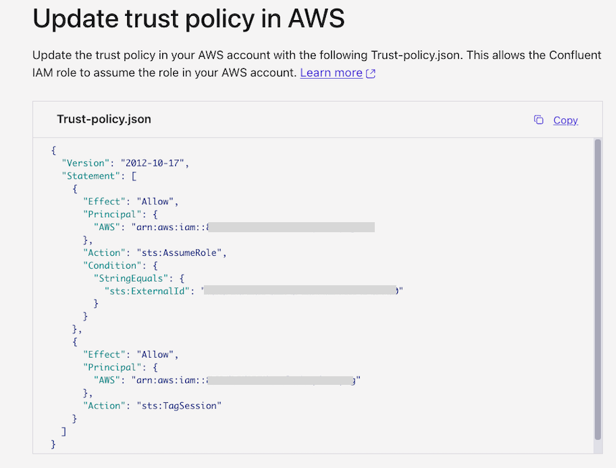The height and width of the screenshot is (468, 616).
Task: Click the Copy text link
Action: pyautogui.click(x=565, y=120)
